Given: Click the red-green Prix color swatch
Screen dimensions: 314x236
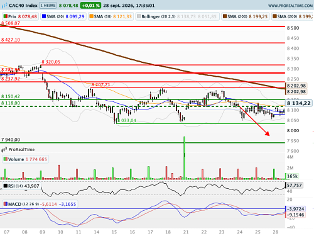Looking at the screenshot, I should point(6,16).
